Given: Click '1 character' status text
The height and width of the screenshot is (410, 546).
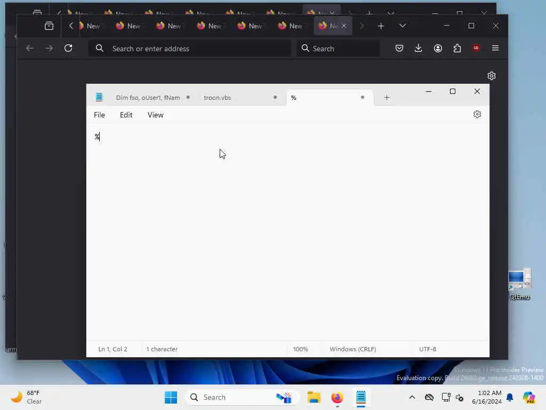Looking at the screenshot, I should 162,349.
